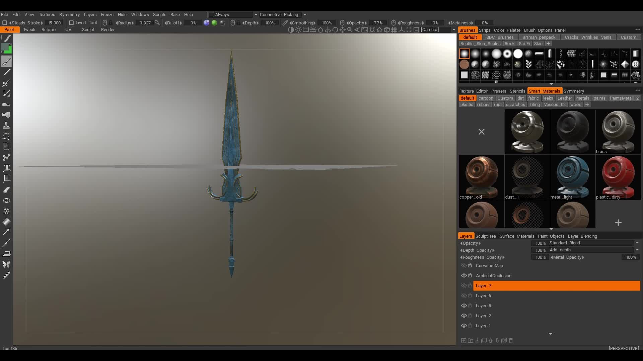The height and width of the screenshot is (361, 643).
Task: Toggle the grid icon in the navigation bar
Action: pyautogui.click(x=395, y=30)
